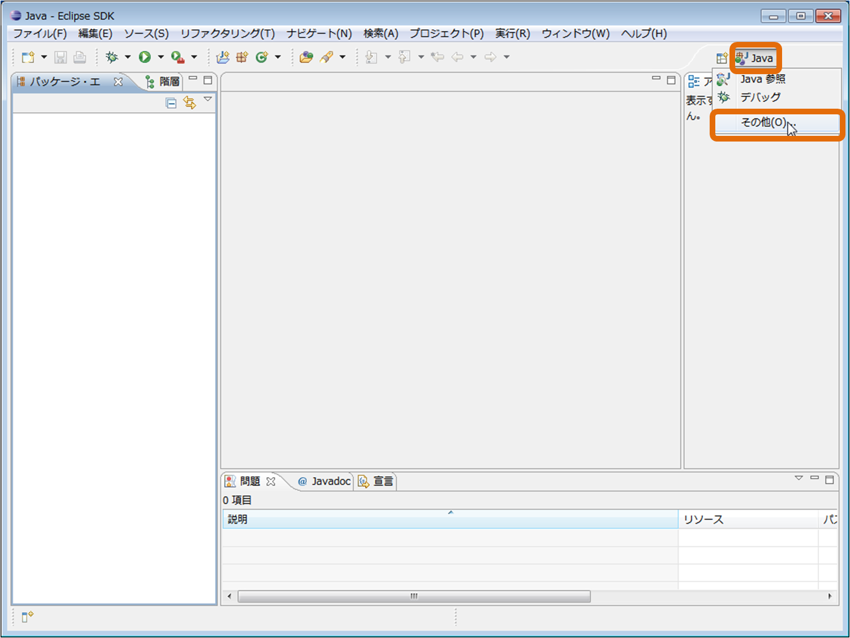Click the green Run button icon

point(145,57)
